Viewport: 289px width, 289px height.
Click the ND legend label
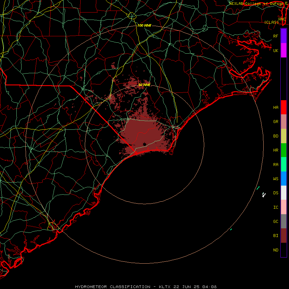[276, 250]
